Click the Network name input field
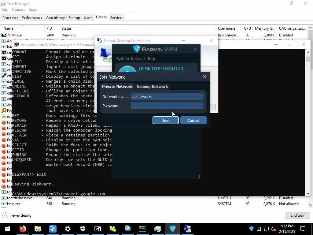Image resolution: width=313 pixels, height=235 pixels. [167, 96]
